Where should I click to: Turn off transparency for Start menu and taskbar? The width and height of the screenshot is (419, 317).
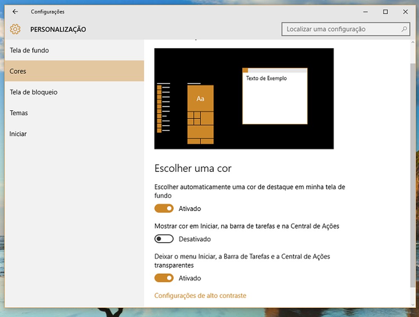coord(164,278)
